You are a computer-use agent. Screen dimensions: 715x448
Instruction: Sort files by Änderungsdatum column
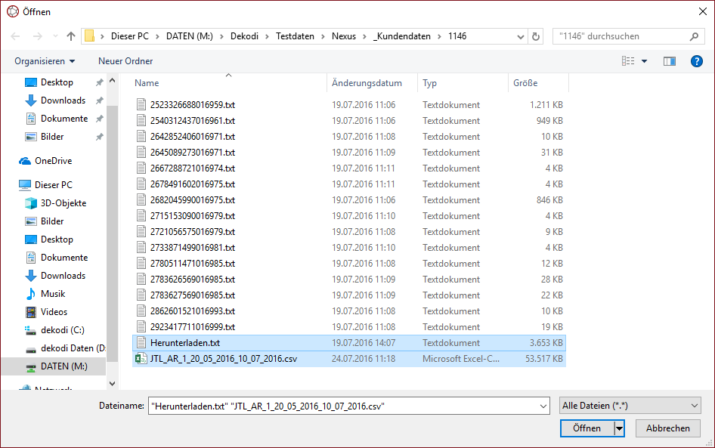click(367, 83)
